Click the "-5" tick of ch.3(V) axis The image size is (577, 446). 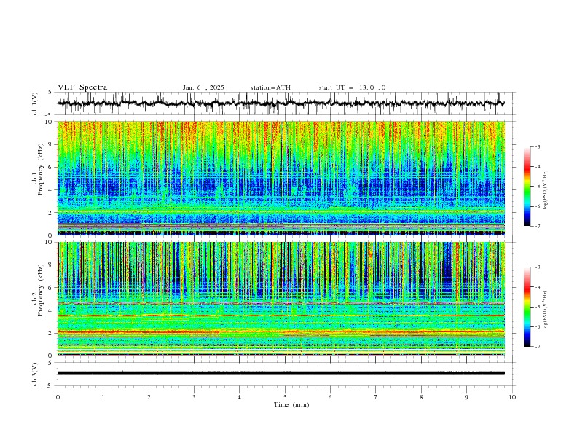[x=50, y=386]
